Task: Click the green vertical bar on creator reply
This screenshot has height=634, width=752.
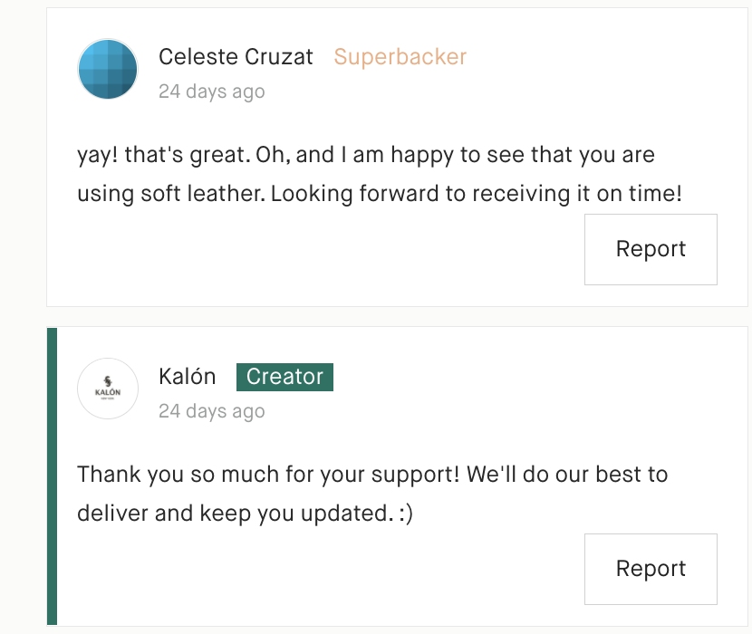Action: tap(52, 476)
